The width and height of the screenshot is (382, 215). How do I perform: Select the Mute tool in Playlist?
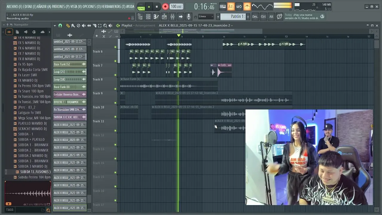(x=84, y=26)
